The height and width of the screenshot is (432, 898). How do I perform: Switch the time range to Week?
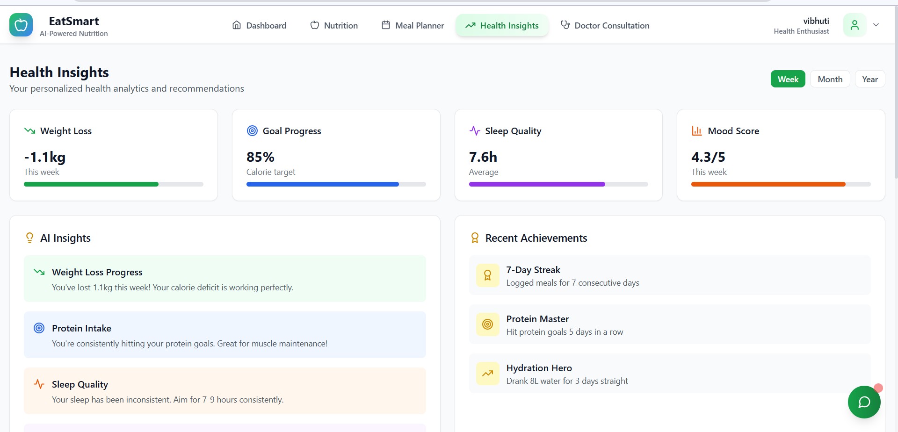coord(788,79)
